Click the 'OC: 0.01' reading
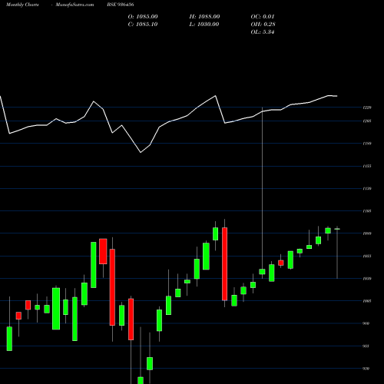The width and height of the screenshot is (384, 384). 263,17
